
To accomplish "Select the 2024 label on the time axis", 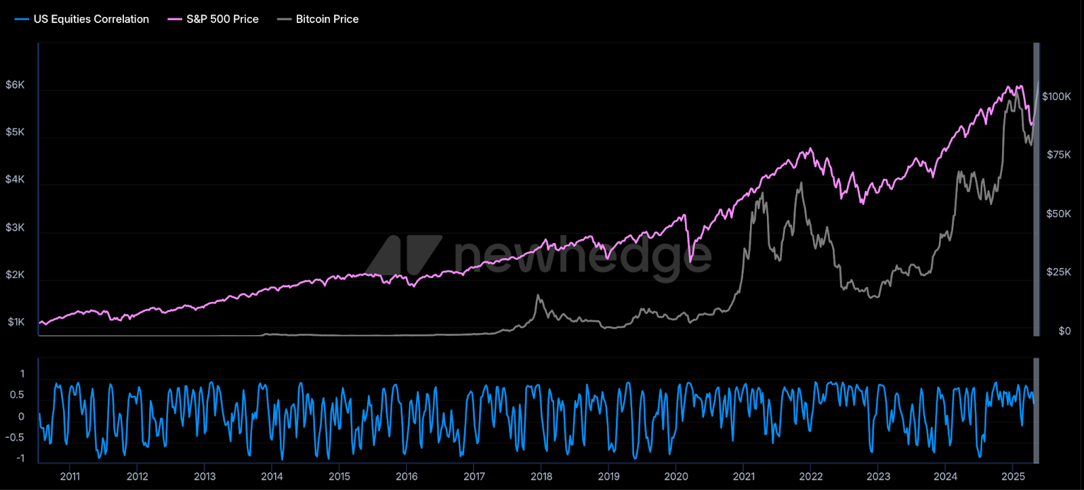I will tap(946, 476).
